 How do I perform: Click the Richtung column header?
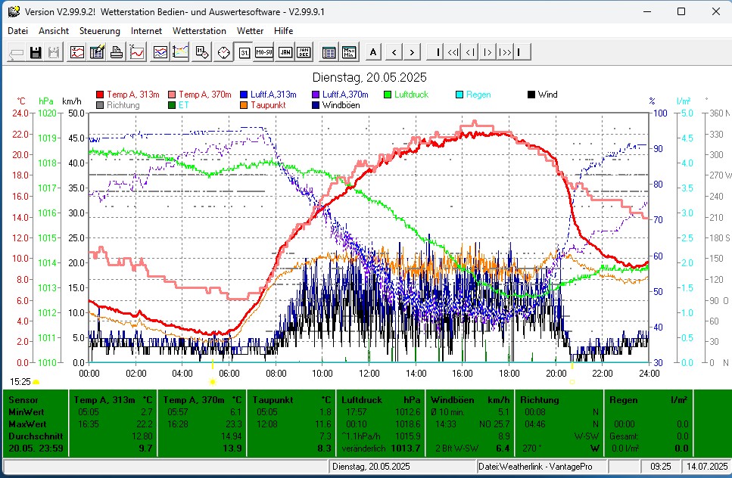tap(539, 400)
